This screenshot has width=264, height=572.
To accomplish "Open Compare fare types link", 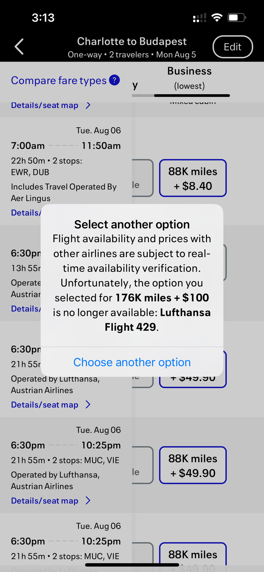I will [x=59, y=80].
